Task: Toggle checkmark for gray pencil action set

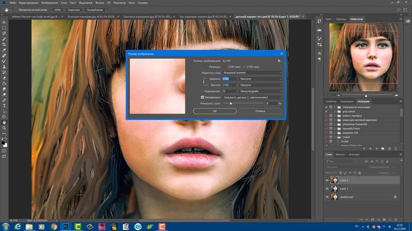Action: click(326, 111)
